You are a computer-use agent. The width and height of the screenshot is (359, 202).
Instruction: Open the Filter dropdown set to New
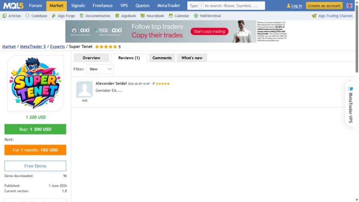pos(100,69)
